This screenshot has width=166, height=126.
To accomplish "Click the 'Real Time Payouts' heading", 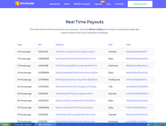I will pos(85,22).
